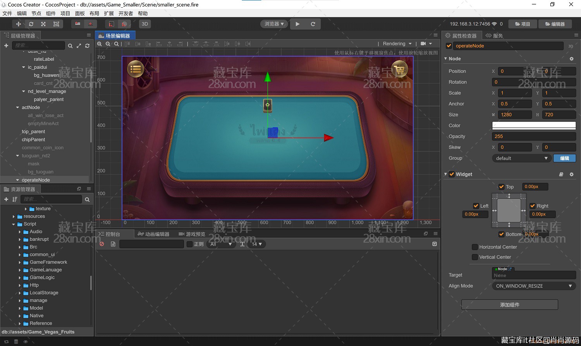Select the rect transform tool
Viewport: 581px width, 346px height.
[56, 24]
